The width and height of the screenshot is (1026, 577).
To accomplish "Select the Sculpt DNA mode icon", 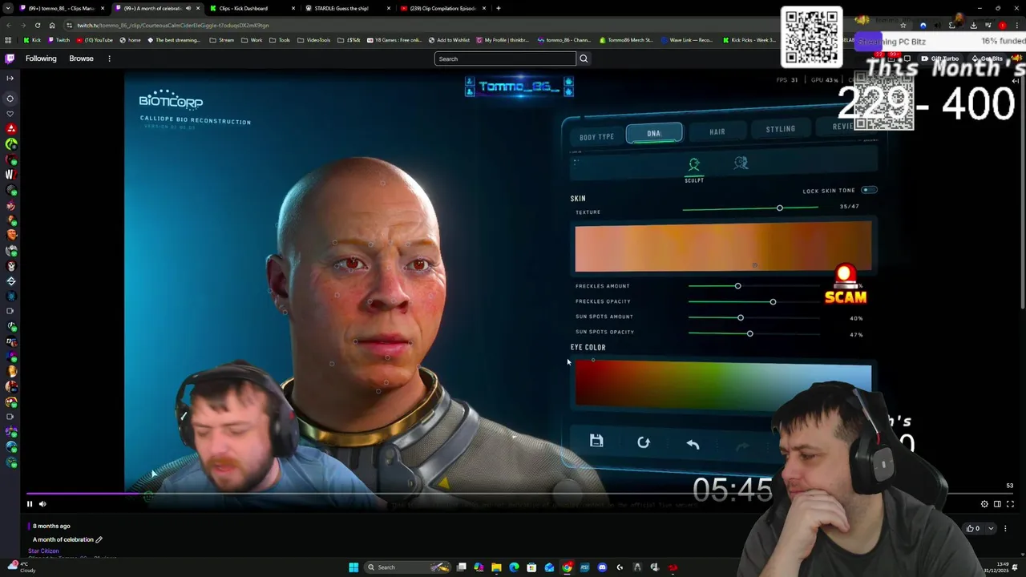I will tap(694, 164).
